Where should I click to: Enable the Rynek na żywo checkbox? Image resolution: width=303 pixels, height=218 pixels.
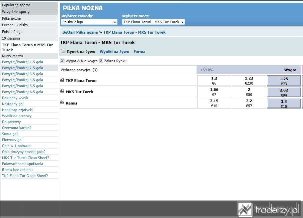pos(63,51)
